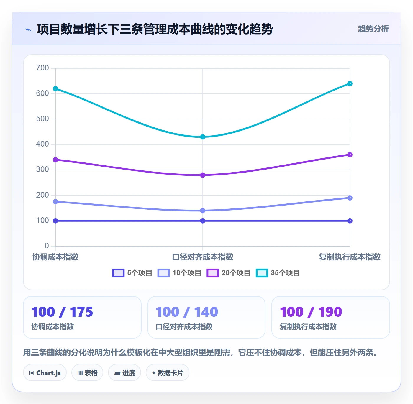Click 35个项目 data point at 口径对齐成本指数
Image resolution: width=413 pixels, height=404 pixels.
point(203,137)
